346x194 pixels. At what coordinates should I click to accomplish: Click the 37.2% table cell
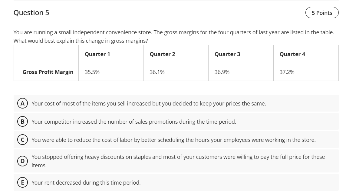[x=287, y=72]
